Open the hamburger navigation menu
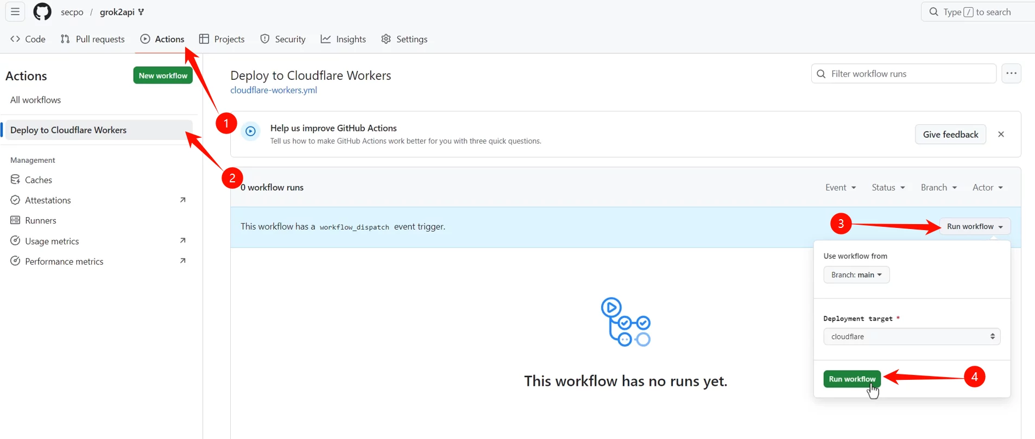1035x439 pixels. [15, 11]
